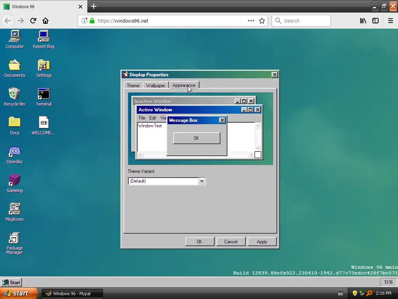Select the Appearance tab
Viewport: 398px width, 299px height.
click(184, 85)
